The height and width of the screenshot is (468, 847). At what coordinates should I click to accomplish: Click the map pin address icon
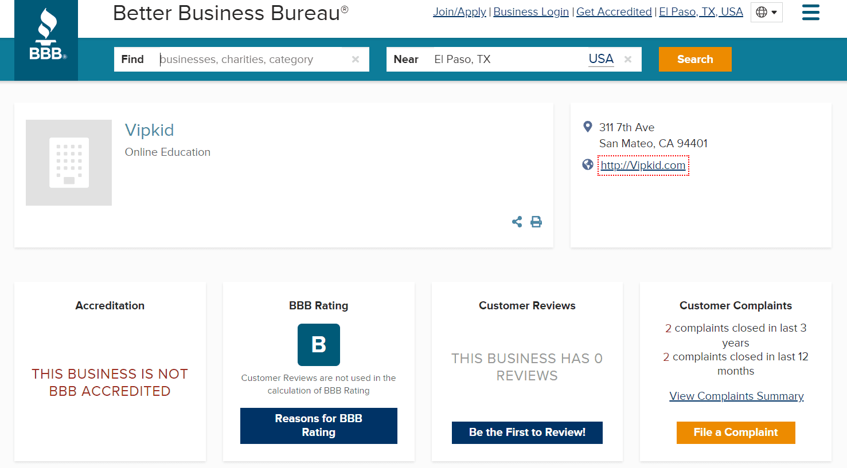point(587,127)
